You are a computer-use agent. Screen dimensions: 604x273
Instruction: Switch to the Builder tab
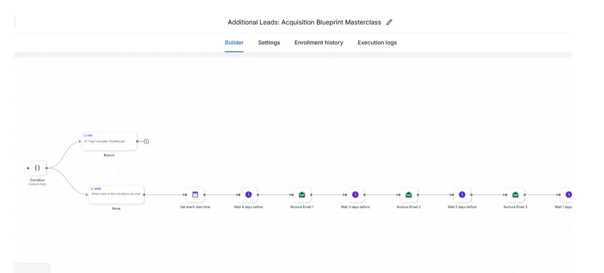pos(234,43)
